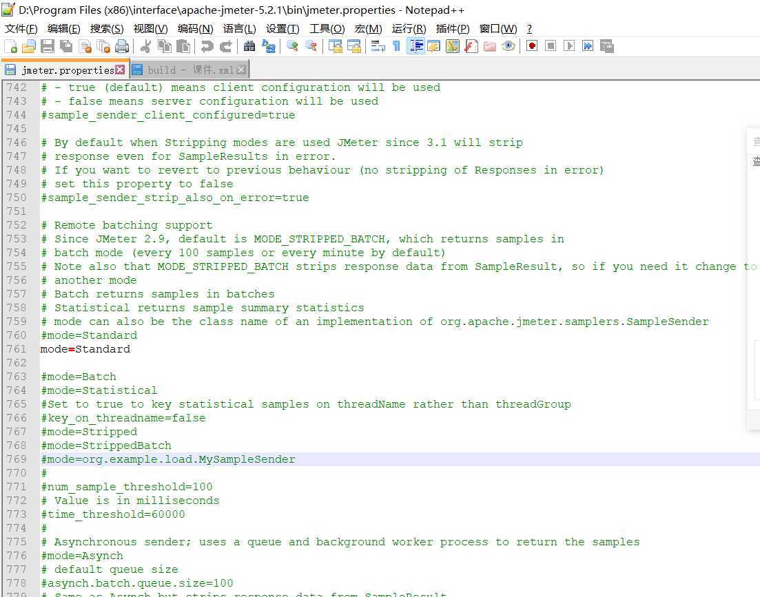Play back the recorded macro
The width and height of the screenshot is (760, 597).
coord(569,47)
